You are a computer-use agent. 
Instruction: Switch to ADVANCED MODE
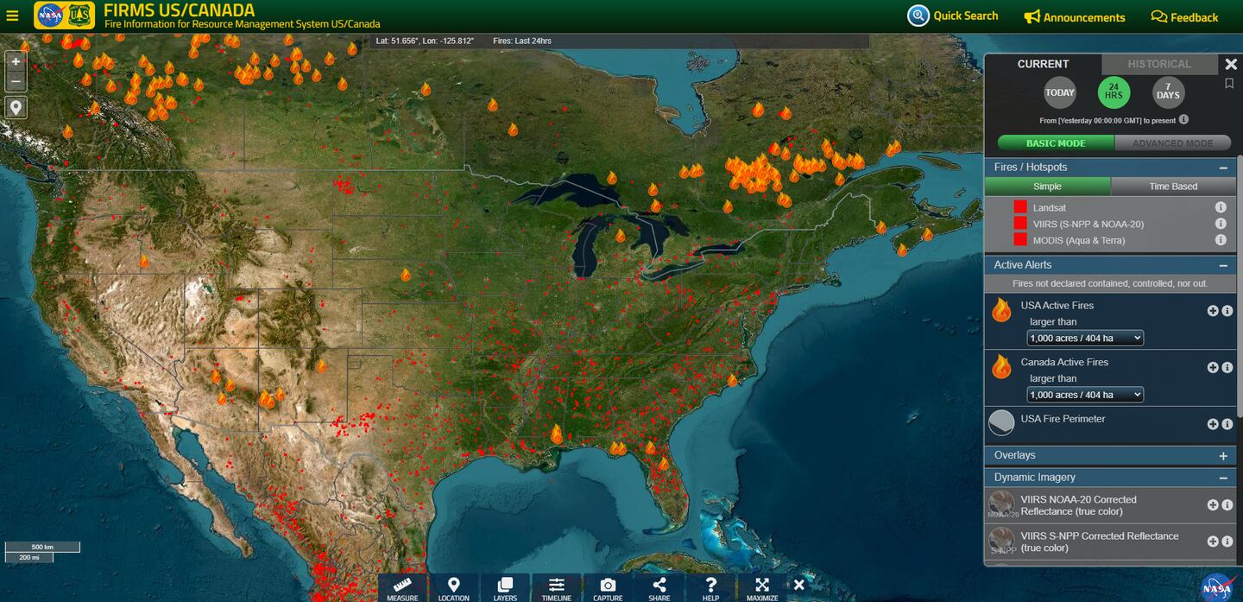tap(1172, 143)
